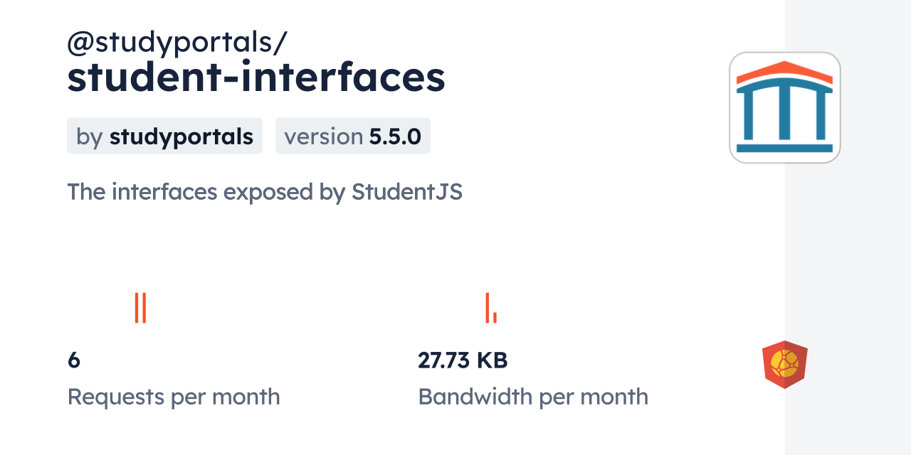Open the @studyportals/ scope link
Image resolution: width=911 pixels, height=455 pixels.
tap(177, 43)
